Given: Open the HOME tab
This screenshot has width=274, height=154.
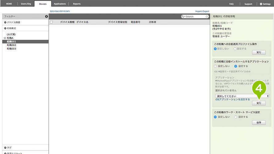Looking at the screenshot, I should pyautogui.click(x=9, y=4).
